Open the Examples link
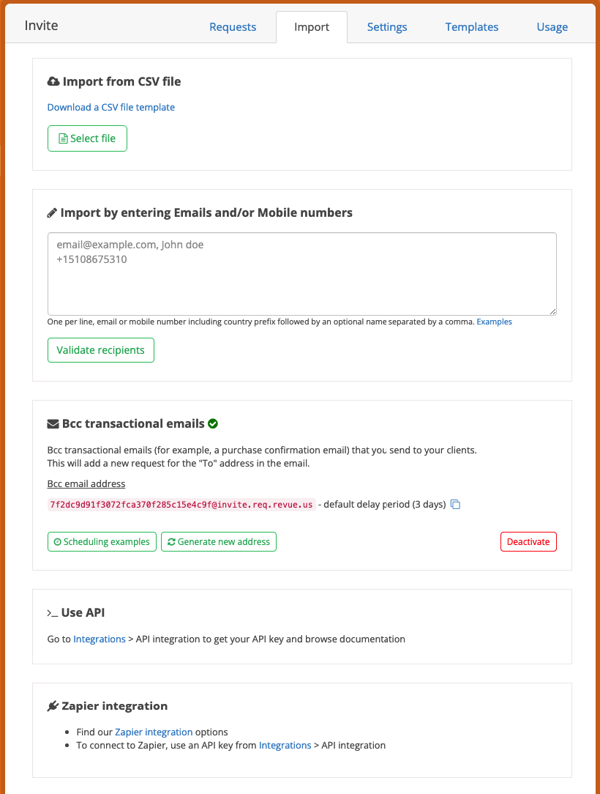The image size is (600, 794). click(x=494, y=322)
